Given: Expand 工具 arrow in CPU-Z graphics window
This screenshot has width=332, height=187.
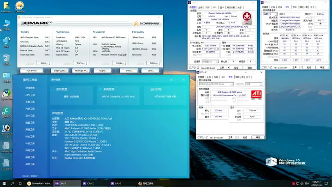Looking at the screenshot, I should [x=237, y=137].
